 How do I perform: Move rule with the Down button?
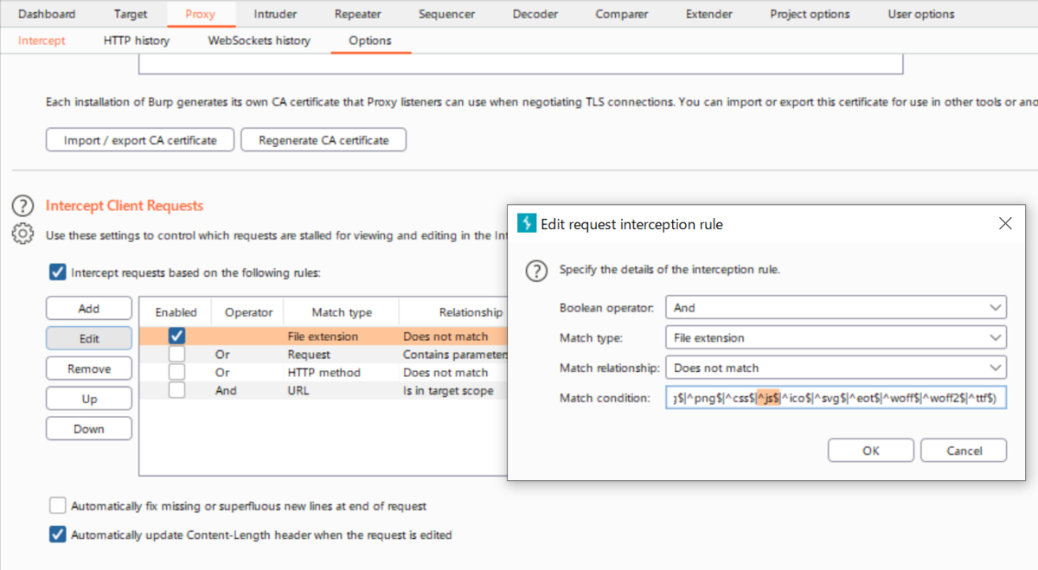coord(89,428)
